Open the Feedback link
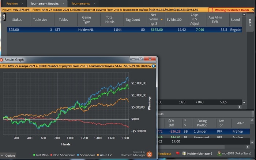The height and width of the screenshot is (160, 256). tap(165, 153)
